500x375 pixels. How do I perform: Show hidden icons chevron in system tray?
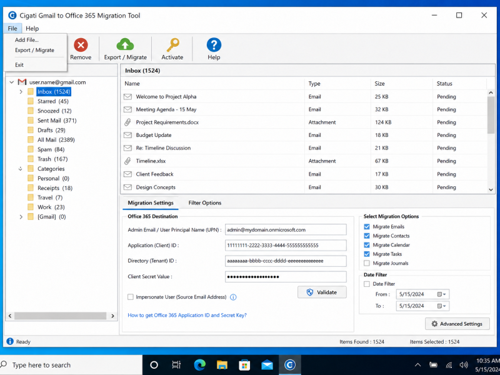pos(417,365)
